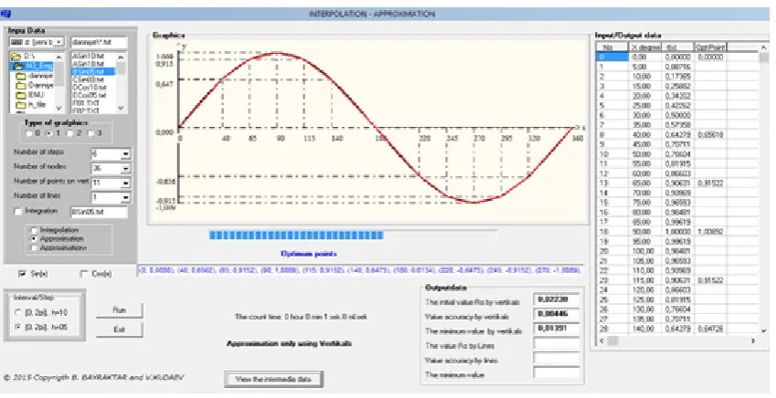The image size is (776, 398).
Task: Click the scroll up arrow of file list
Action: [x=122, y=58]
